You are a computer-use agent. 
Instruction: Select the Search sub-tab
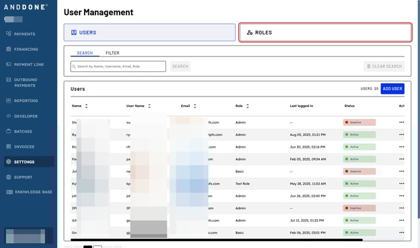point(85,53)
